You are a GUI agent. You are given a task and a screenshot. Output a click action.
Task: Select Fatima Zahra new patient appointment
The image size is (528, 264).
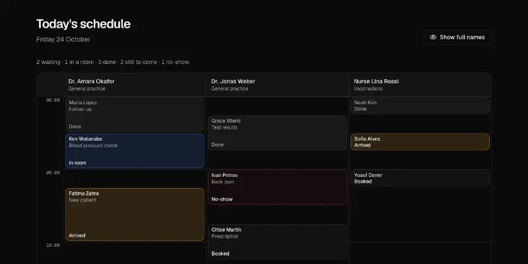click(x=135, y=214)
